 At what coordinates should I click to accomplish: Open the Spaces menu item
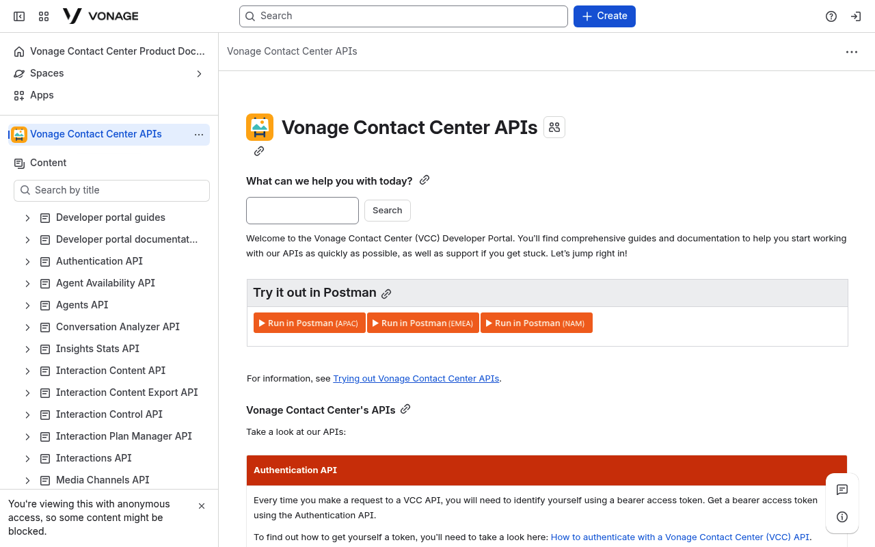(109, 73)
